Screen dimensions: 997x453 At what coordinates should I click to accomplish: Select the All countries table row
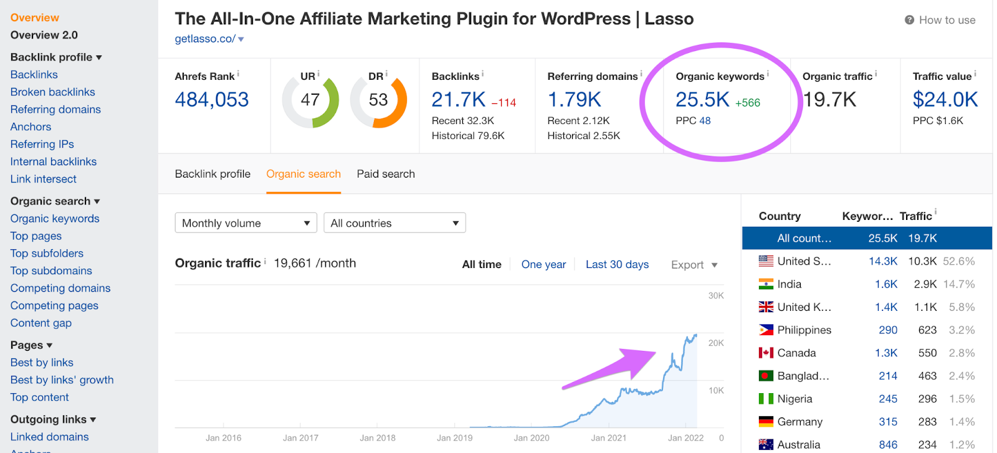pos(867,238)
